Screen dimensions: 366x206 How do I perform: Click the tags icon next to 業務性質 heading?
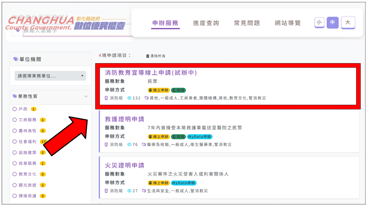coord(15,97)
